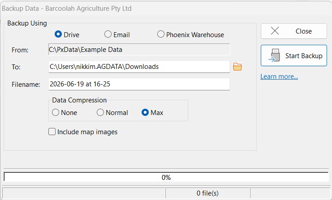Click into the To destination path field
The height and width of the screenshot is (200, 332).
click(139, 67)
